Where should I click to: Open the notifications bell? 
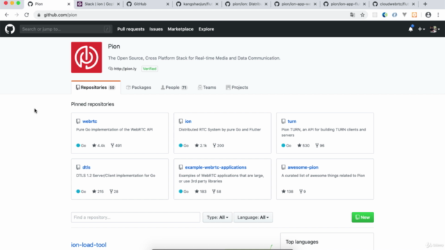pyautogui.click(x=411, y=28)
